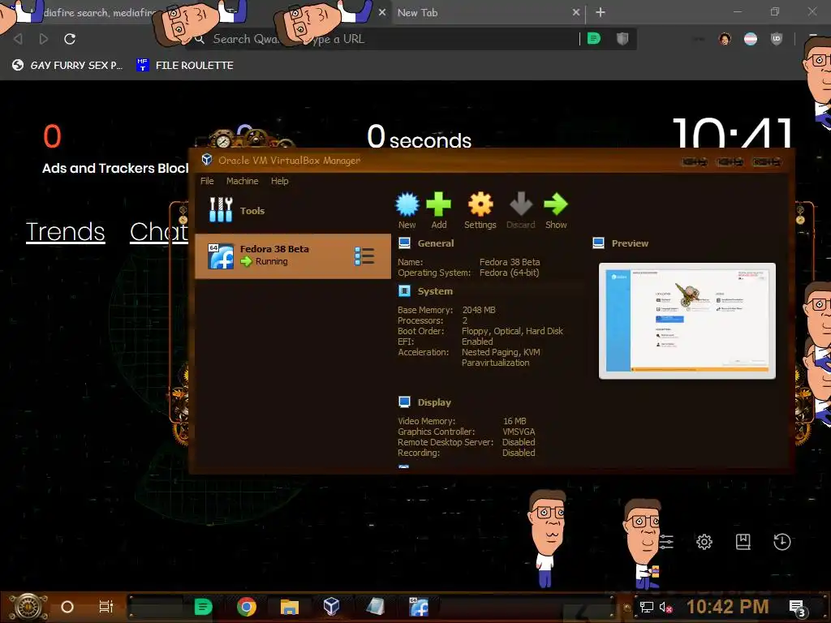Open the uBlock shield extension icon
Image resolution: width=831 pixels, height=623 pixels.
(x=777, y=39)
